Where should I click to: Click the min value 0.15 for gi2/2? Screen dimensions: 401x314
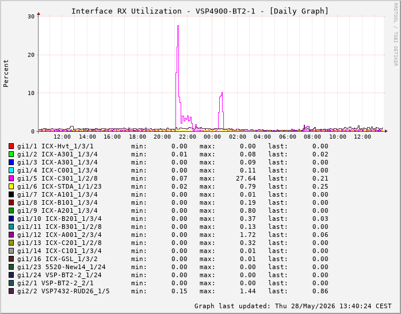tap(180, 291)
